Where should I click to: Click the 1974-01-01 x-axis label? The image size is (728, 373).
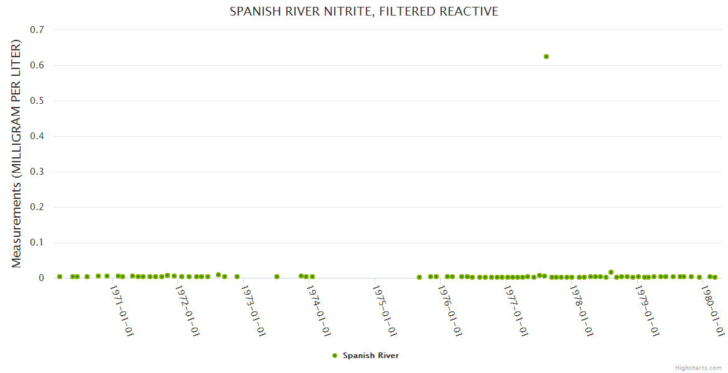coord(320,310)
